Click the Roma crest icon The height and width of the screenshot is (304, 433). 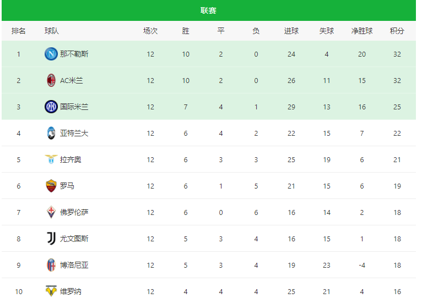click(51, 186)
